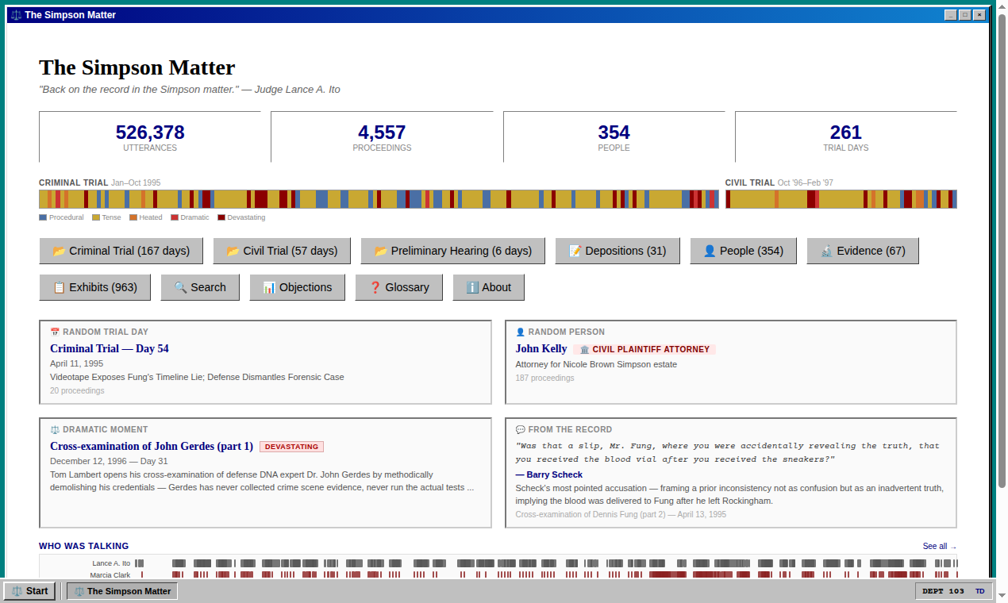Click magnifying glass icon on Search button

coord(180,287)
